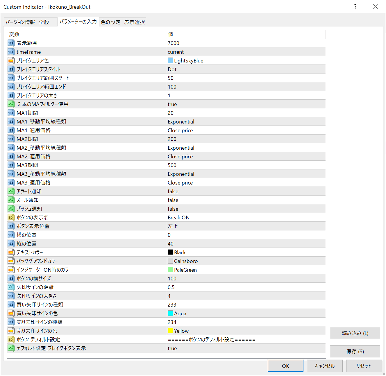Click the color icon beside テキストカラー
The width and height of the screenshot is (386, 376).
(11, 252)
